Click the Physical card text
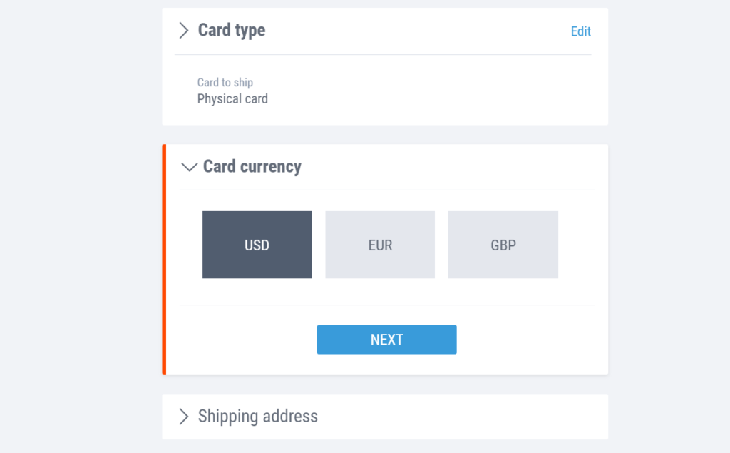This screenshot has width=730, height=453. coord(232,98)
